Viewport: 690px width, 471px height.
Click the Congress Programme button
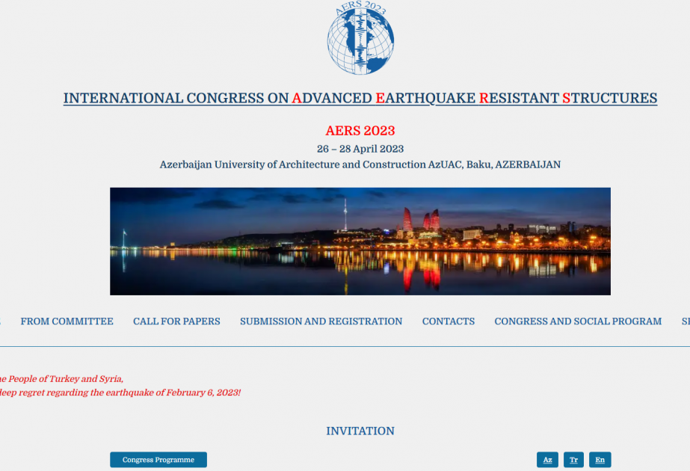coord(158,460)
